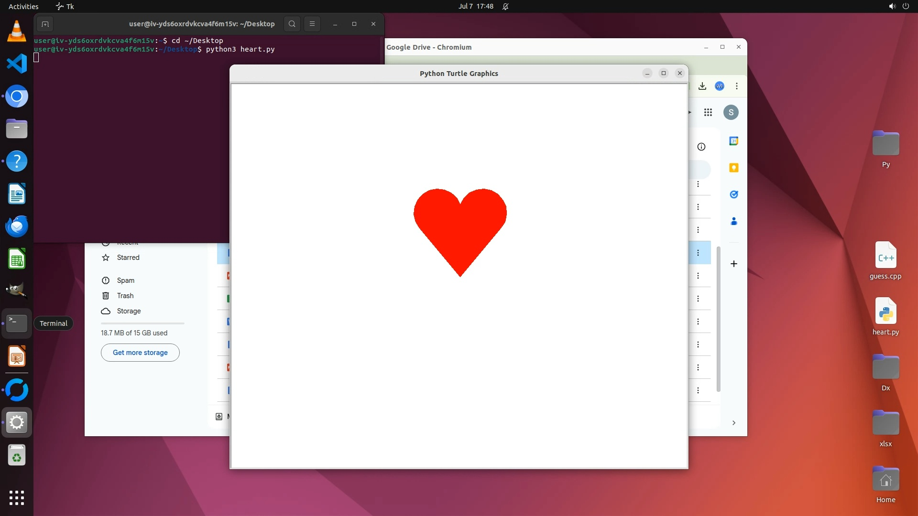Open Google Calendar side panel icon
Image resolution: width=918 pixels, height=516 pixels.
pyautogui.click(x=733, y=141)
